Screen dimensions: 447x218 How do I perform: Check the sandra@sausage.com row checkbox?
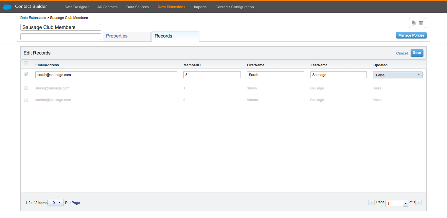pos(26,100)
